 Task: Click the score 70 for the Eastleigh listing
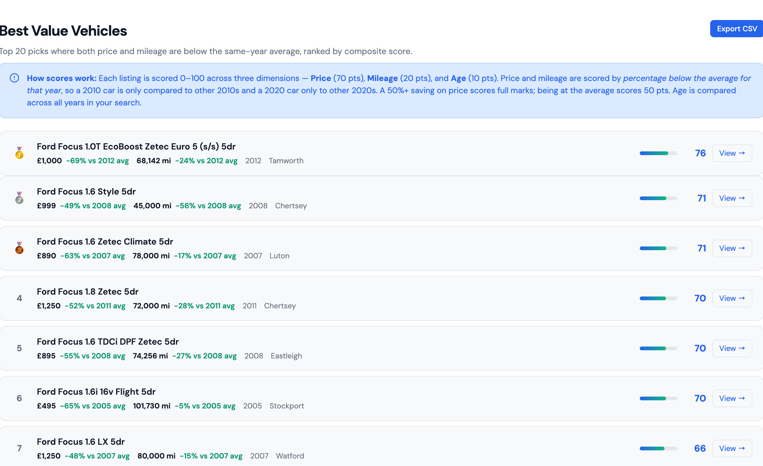(700, 348)
